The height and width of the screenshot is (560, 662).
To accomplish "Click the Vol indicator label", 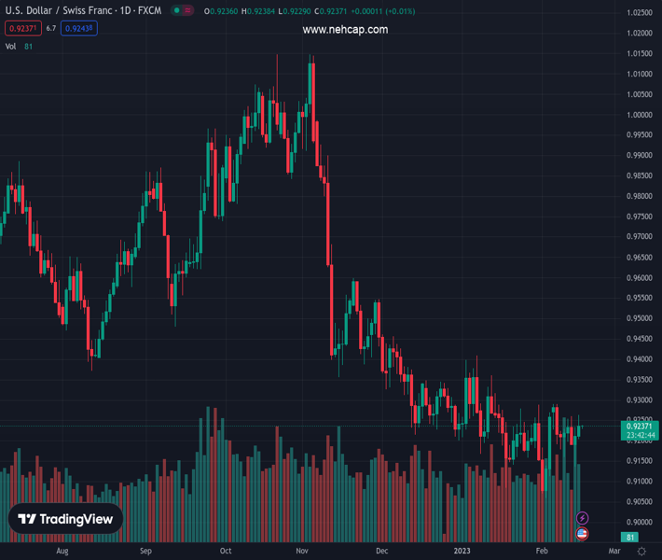I will (11, 46).
